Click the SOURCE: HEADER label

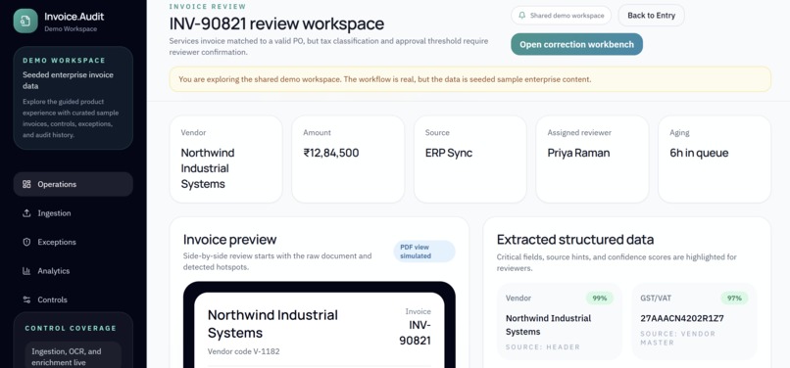tap(543, 346)
